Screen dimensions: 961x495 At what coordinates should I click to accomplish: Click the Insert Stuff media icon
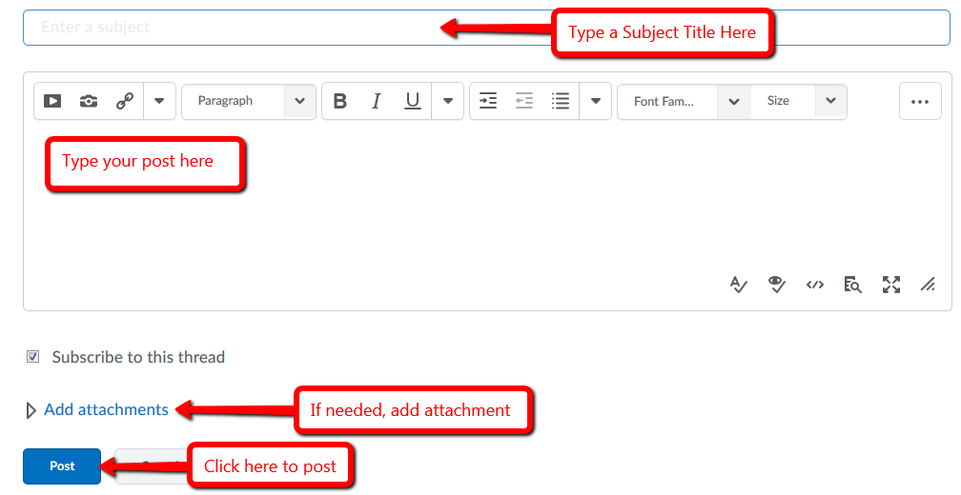[x=52, y=101]
